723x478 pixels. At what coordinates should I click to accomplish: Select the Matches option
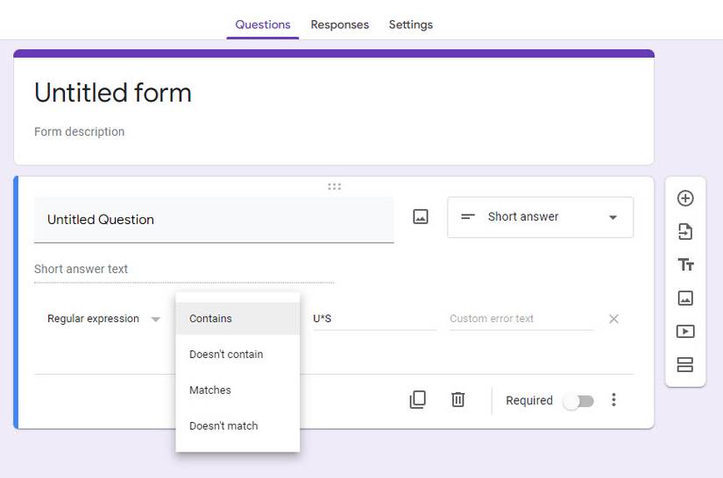pyautogui.click(x=210, y=390)
